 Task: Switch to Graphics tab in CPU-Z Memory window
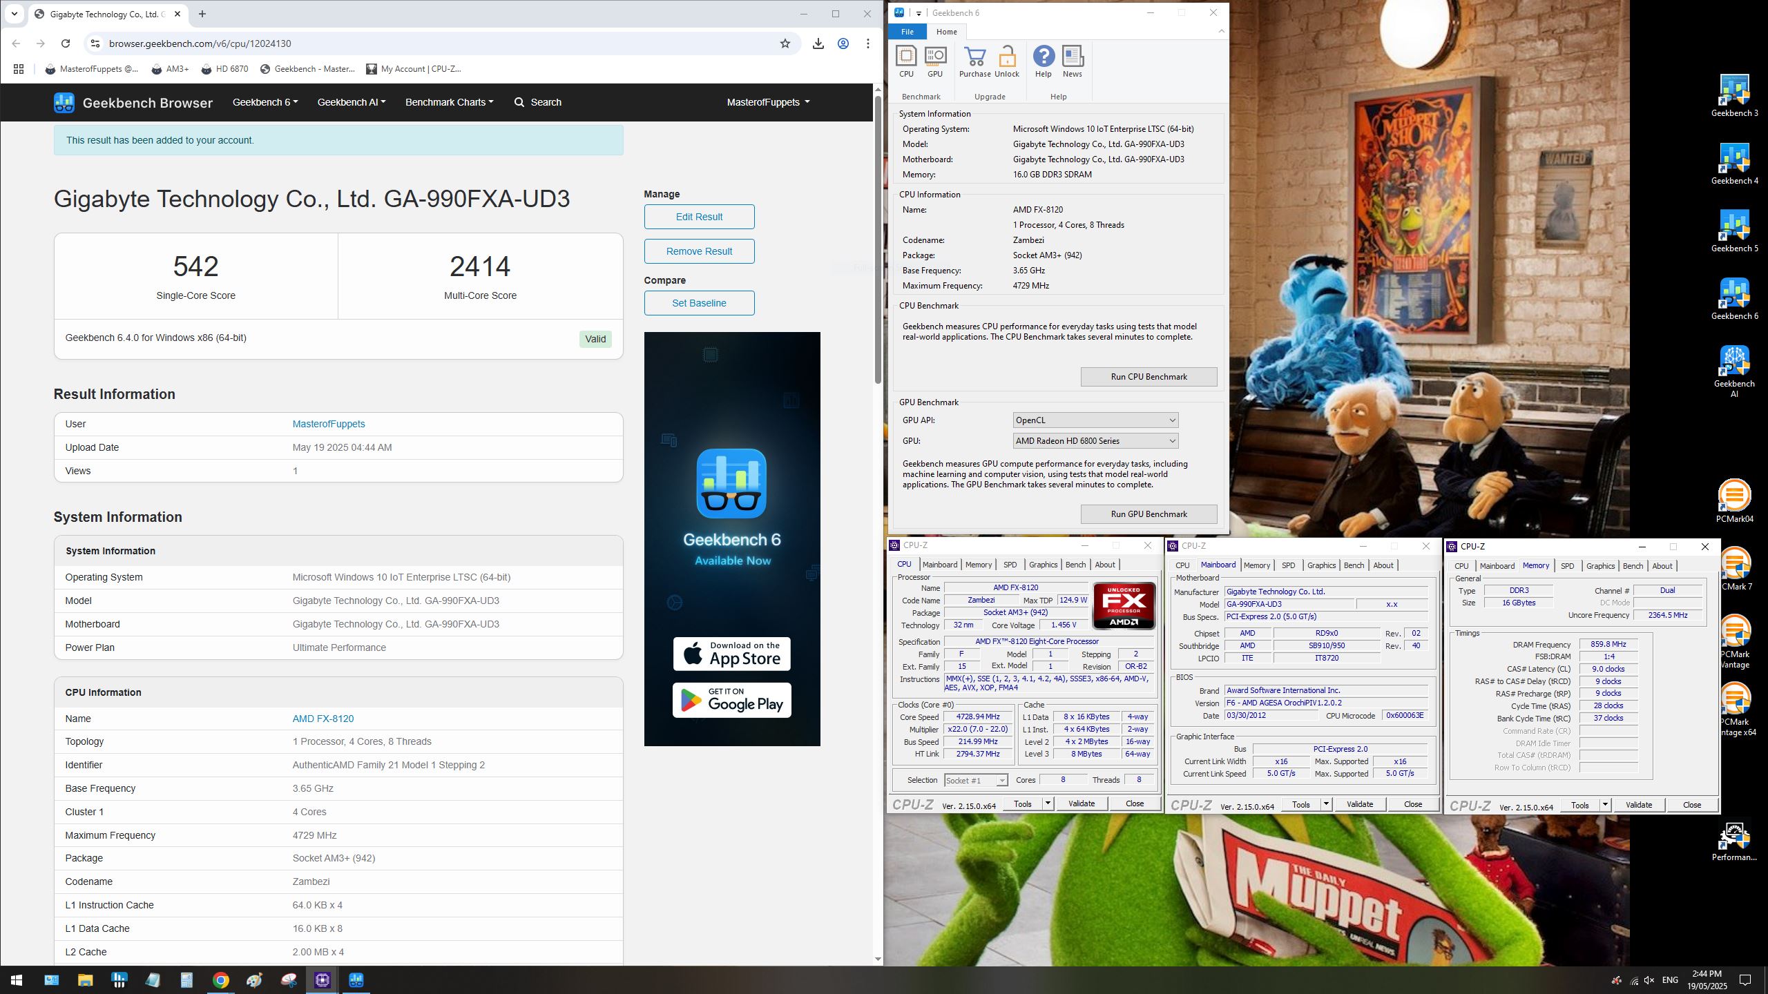click(x=1600, y=566)
